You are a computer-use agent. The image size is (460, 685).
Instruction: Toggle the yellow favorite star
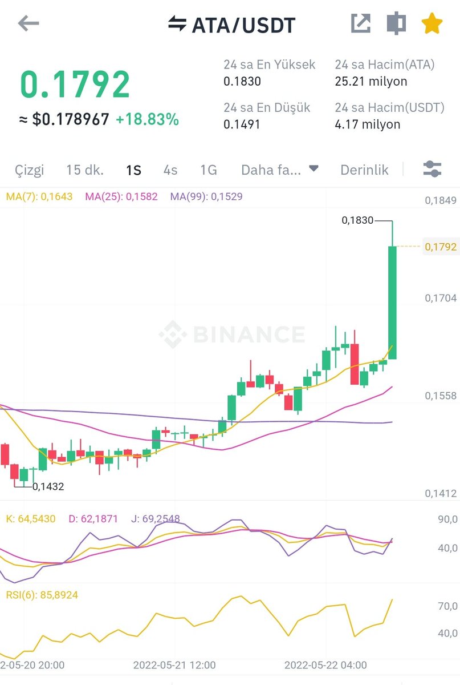click(x=432, y=23)
